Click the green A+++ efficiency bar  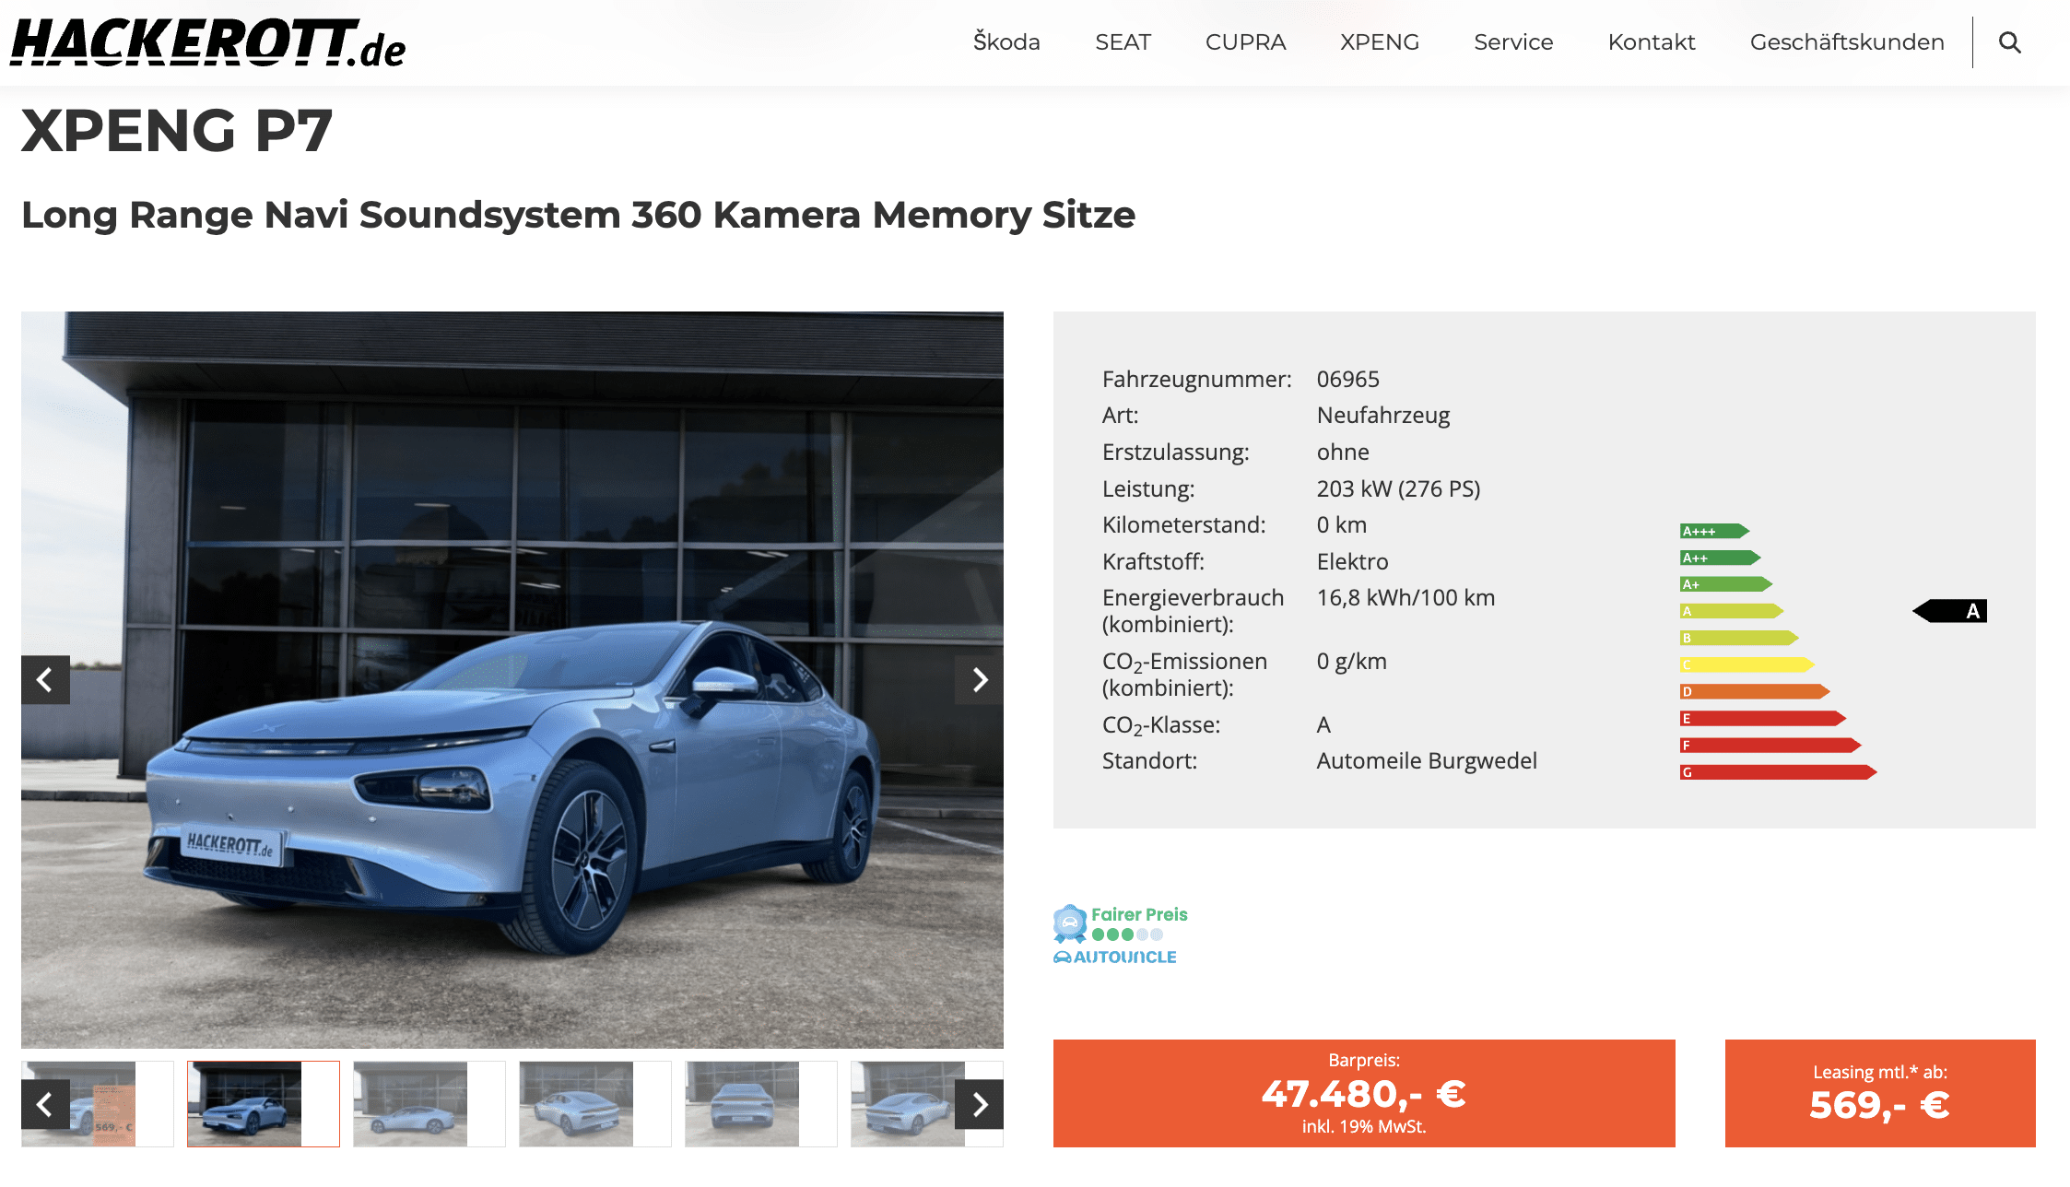pyautogui.click(x=1714, y=531)
